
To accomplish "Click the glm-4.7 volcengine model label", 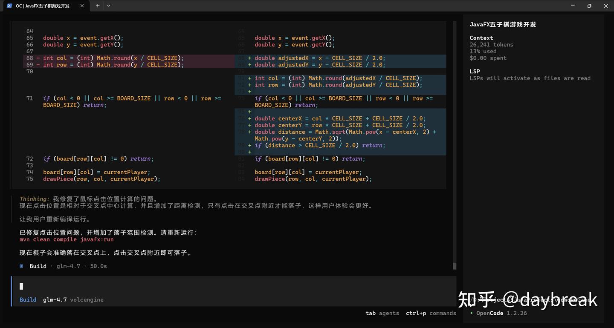I will [x=73, y=300].
